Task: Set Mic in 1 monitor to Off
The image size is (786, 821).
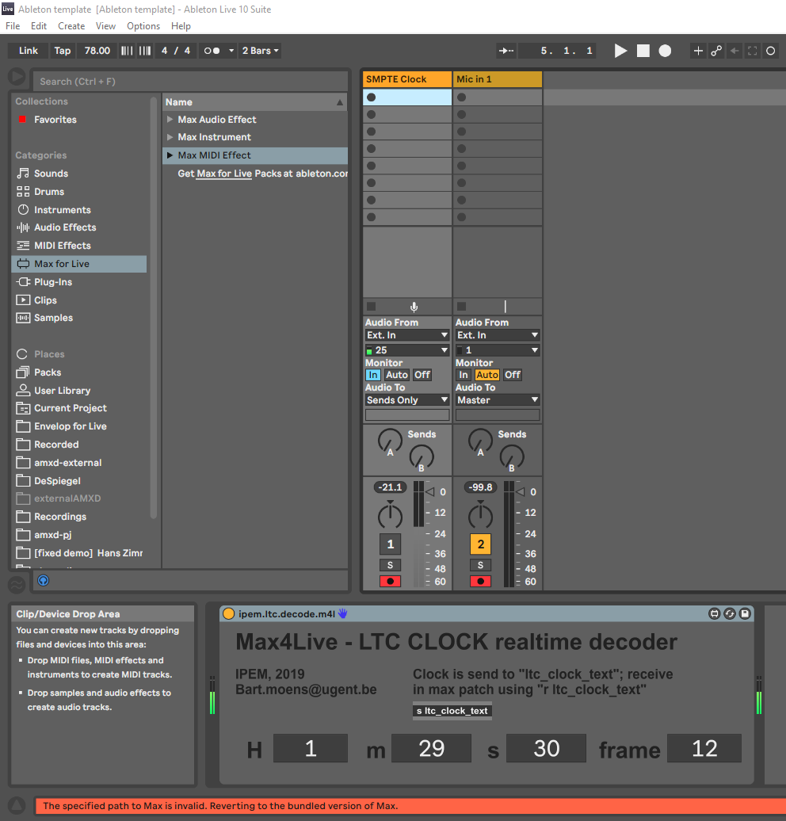Action: 512,375
